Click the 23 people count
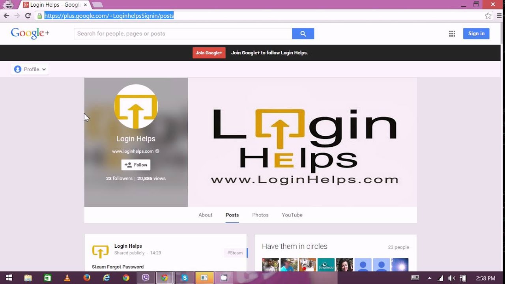 [398, 247]
